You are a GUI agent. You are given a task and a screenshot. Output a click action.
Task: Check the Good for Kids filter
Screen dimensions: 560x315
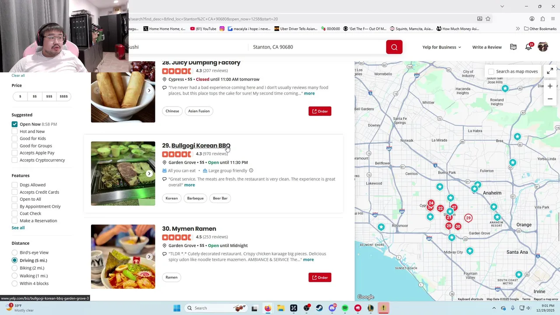click(x=14, y=138)
